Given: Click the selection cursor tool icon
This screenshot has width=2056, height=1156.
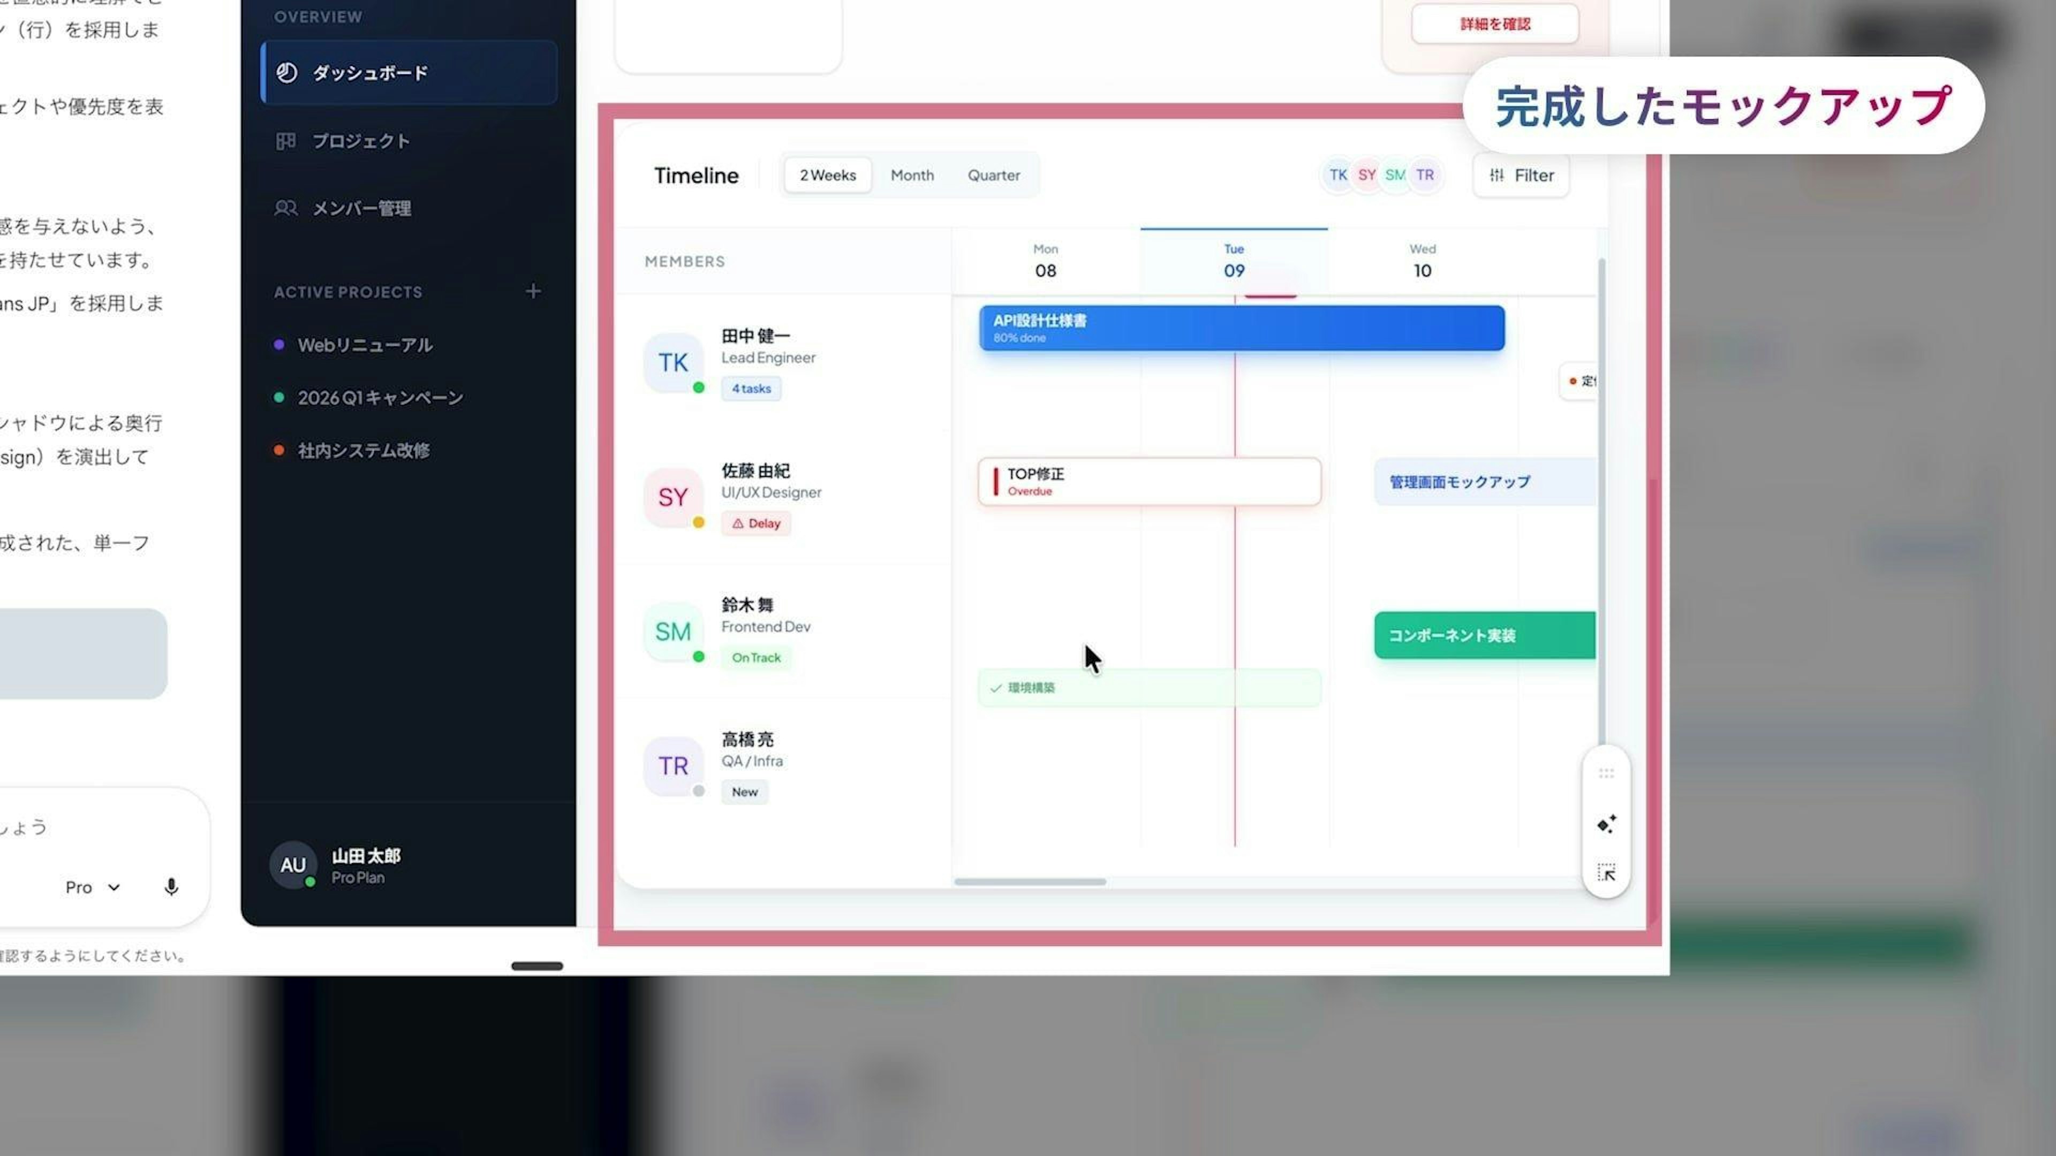Looking at the screenshot, I should [1606, 872].
